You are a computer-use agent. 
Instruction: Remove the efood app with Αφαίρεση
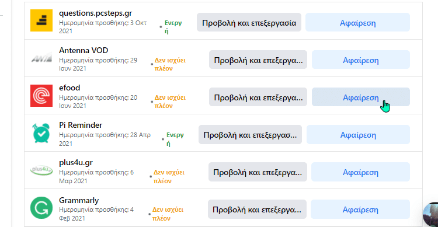(361, 97)
